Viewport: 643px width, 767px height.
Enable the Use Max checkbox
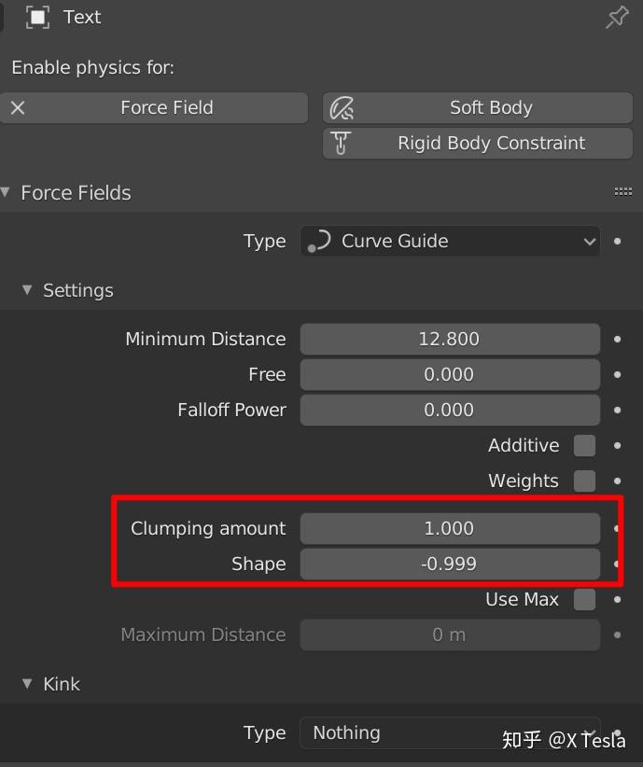click(584, 599)
